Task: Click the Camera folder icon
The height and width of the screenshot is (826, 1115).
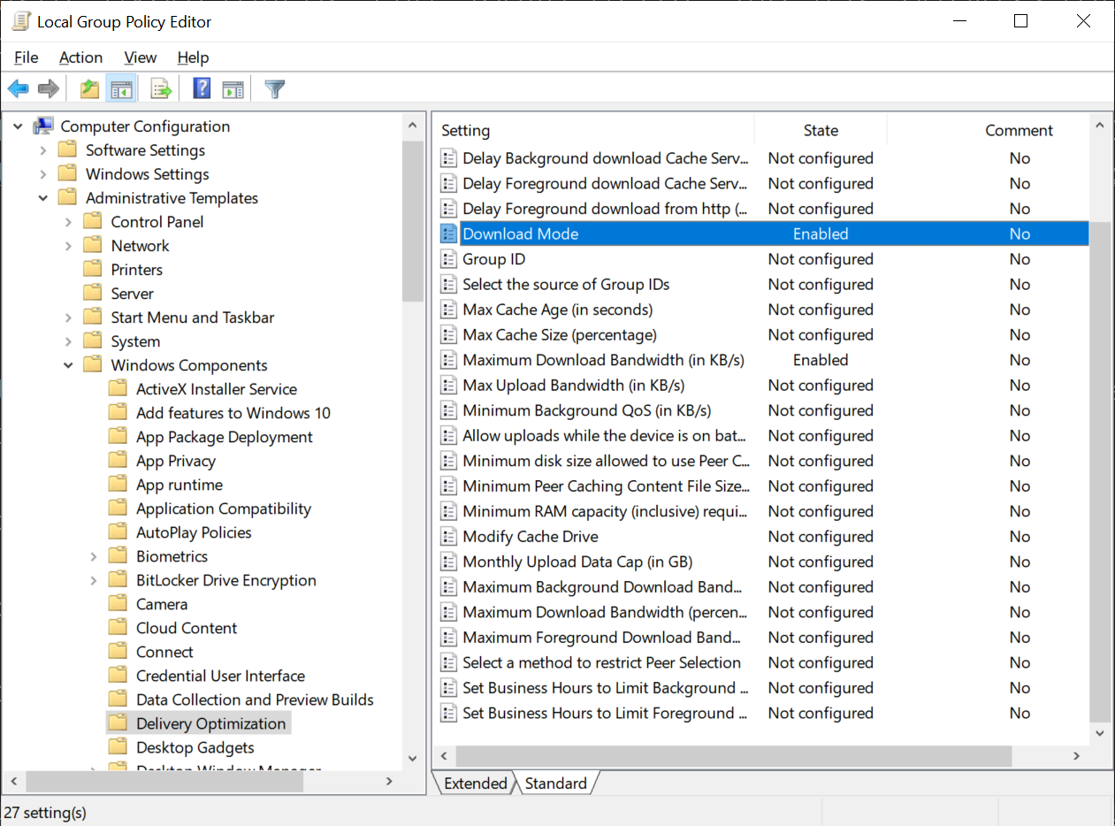Action: pyautogui.click(x=118, y=604)
